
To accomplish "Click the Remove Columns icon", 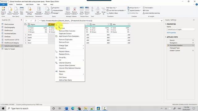I will pyautogui.click(x=75, y=10).
